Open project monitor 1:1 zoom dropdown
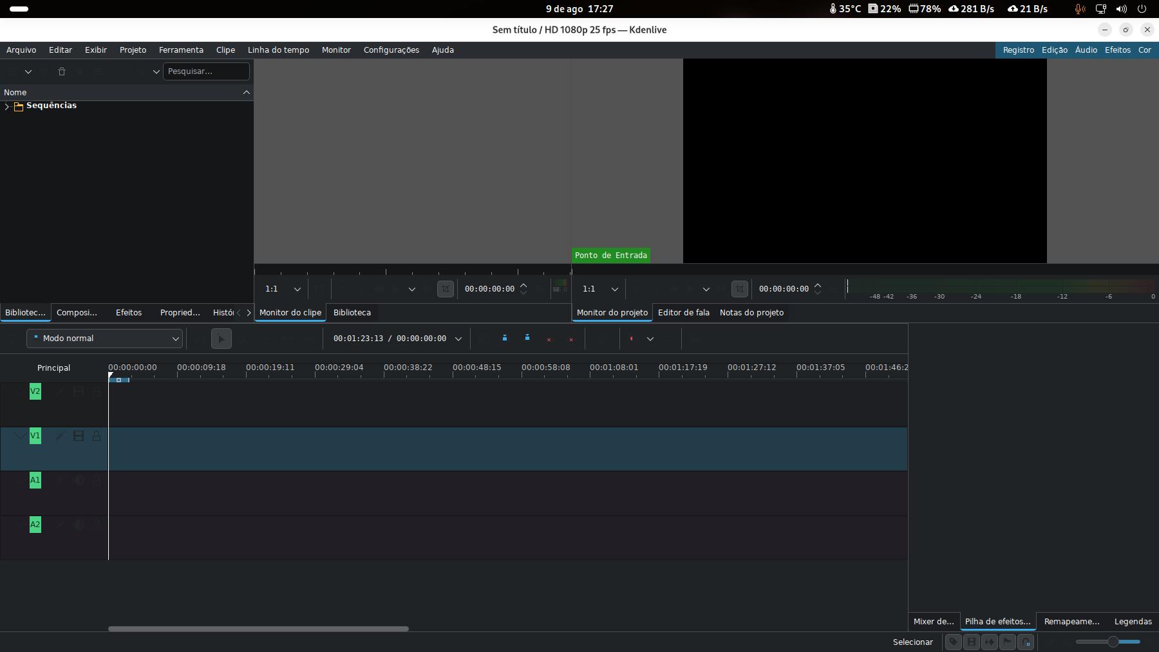Screen dimensions: 1159x652 tap(599, 289)
